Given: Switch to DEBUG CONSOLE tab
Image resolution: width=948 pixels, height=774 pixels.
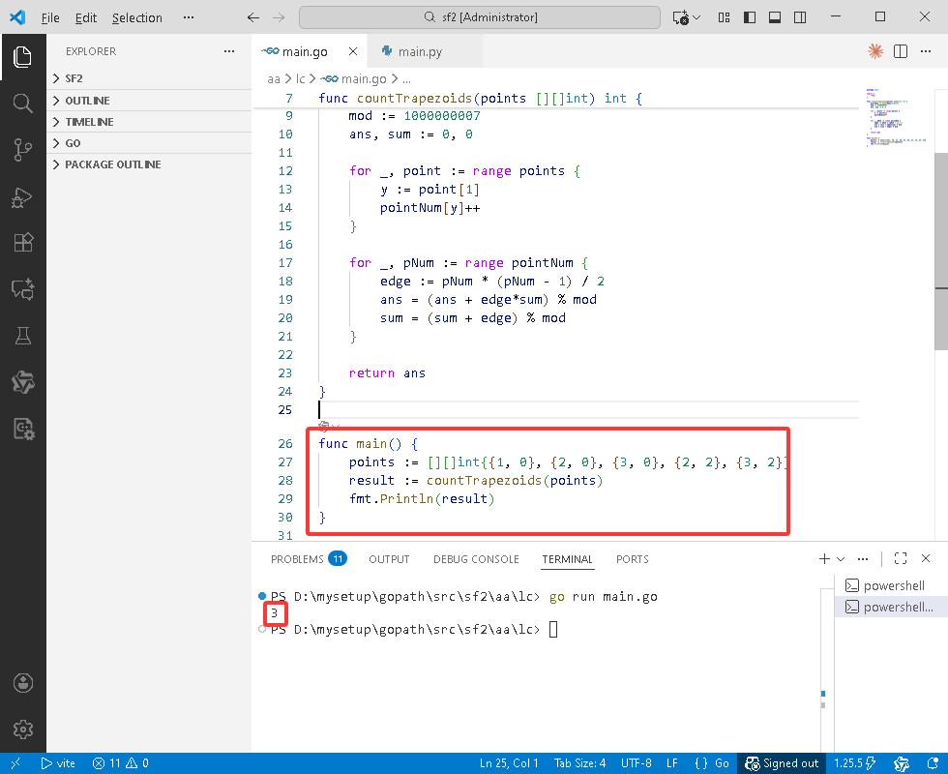Looking at the screenshot, I should (x=476, y=559).
